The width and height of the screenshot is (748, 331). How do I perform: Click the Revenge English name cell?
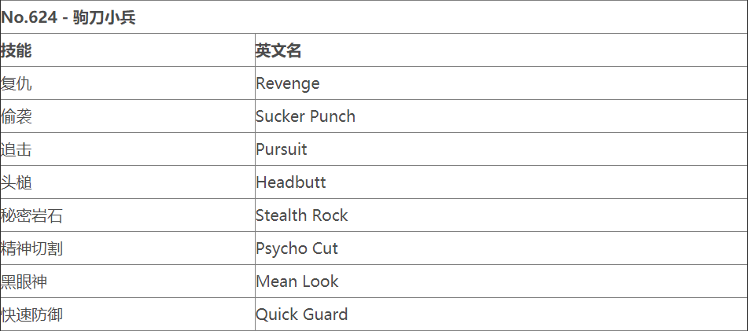[x=287, y=83]
